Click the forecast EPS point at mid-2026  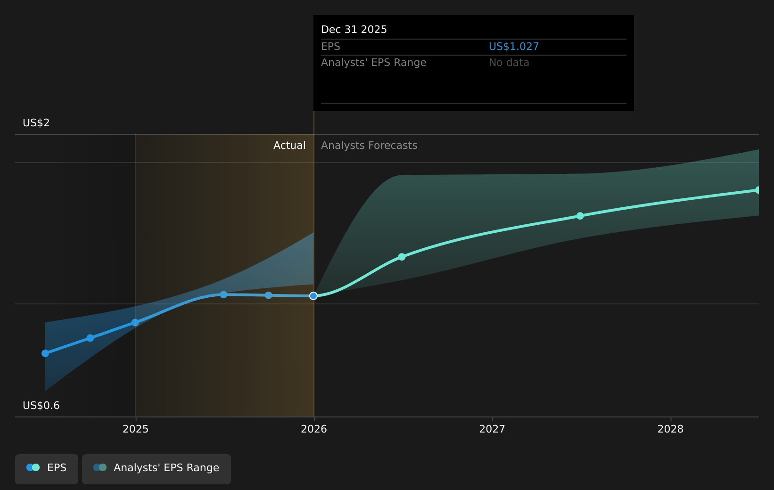pos(402,257)
